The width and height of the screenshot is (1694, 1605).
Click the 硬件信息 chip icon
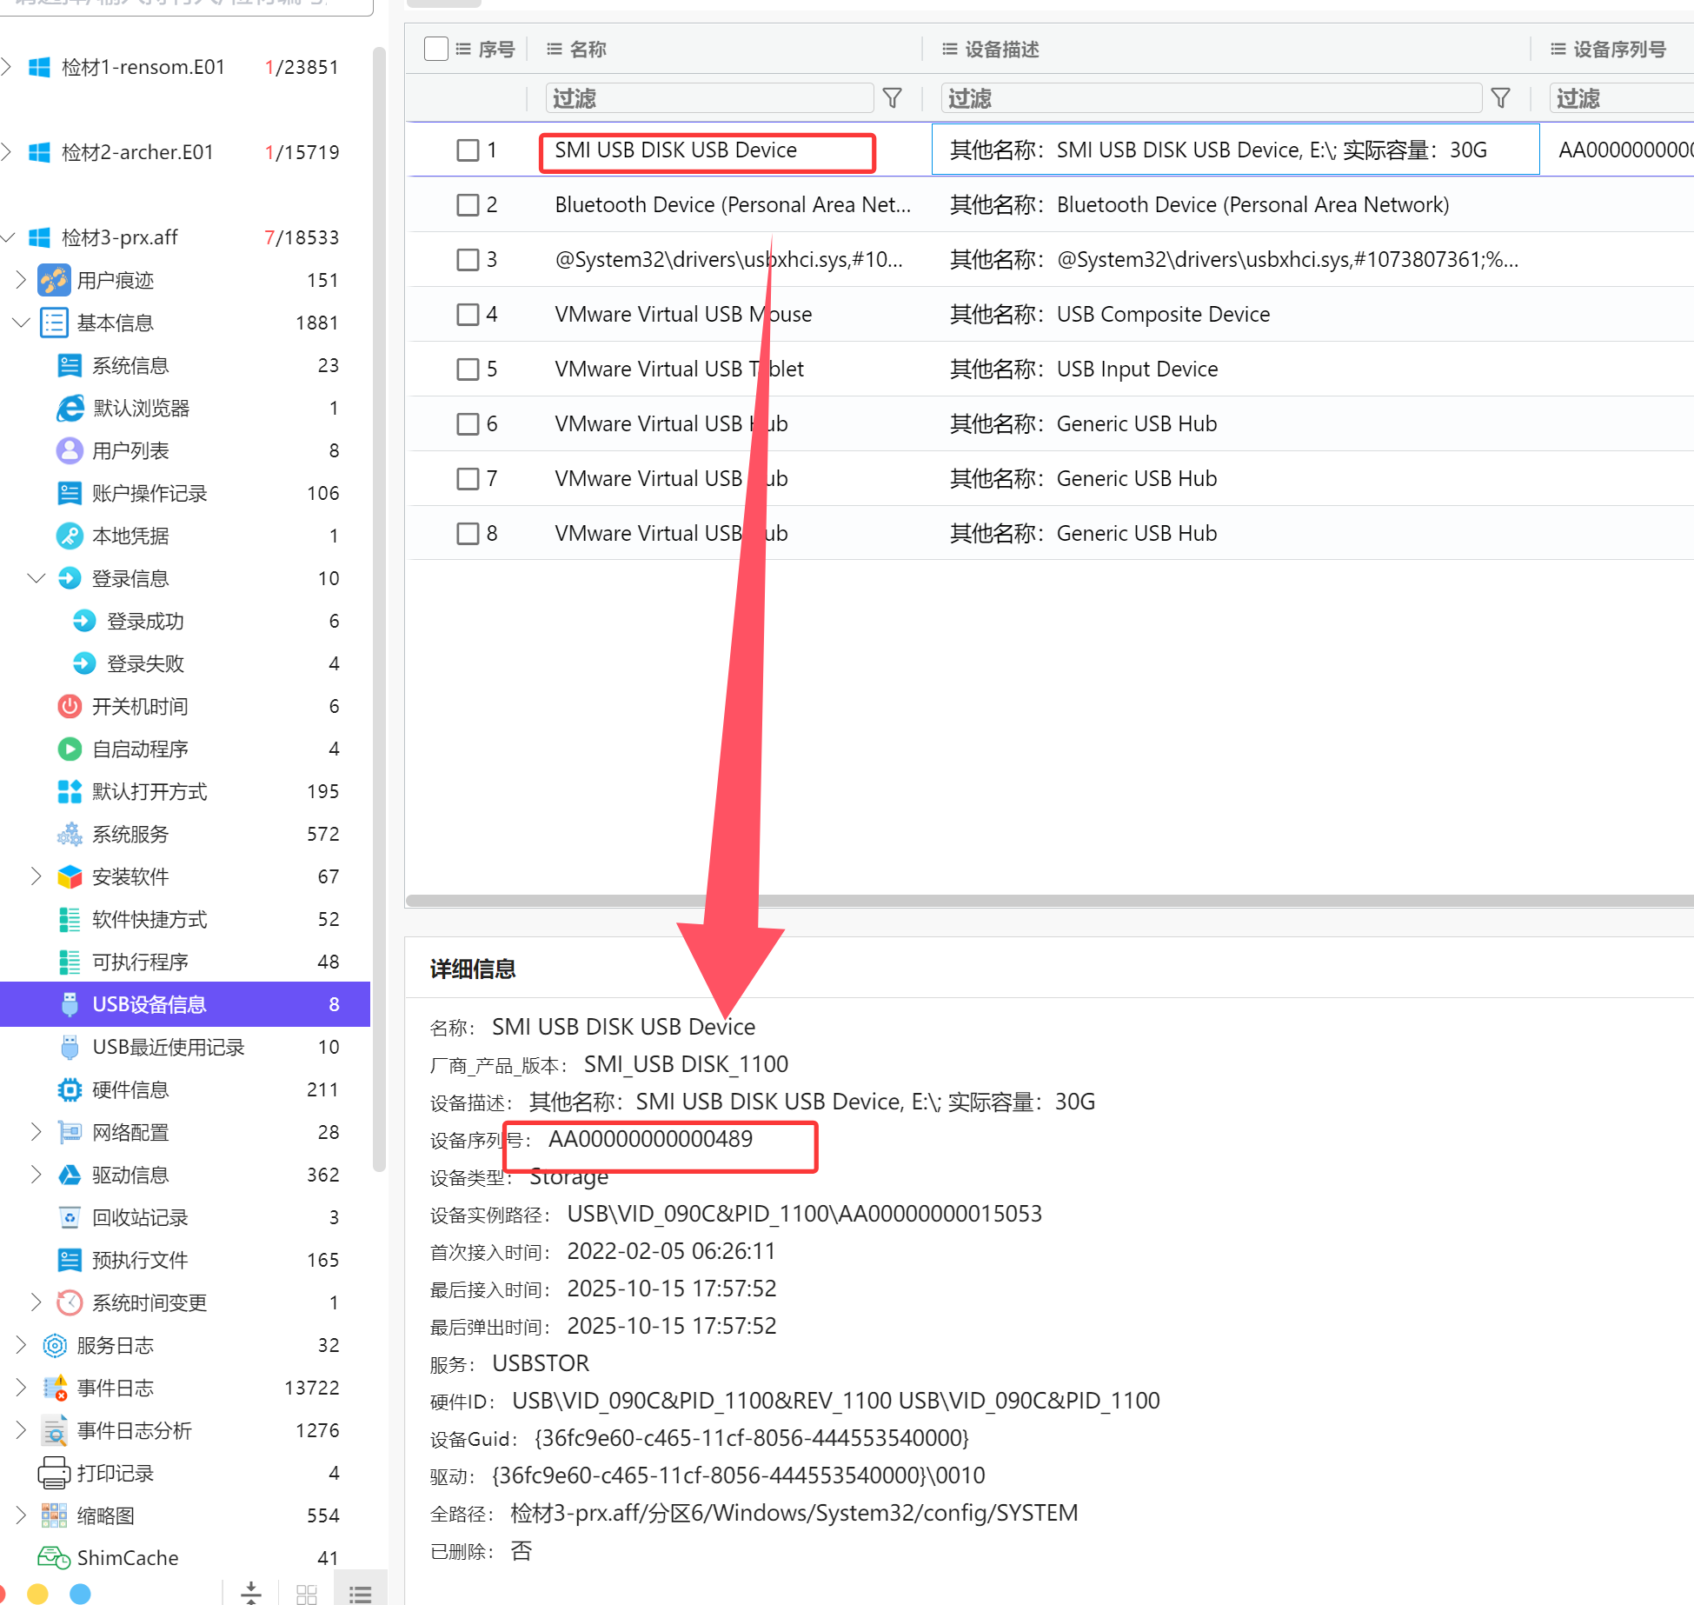click(x=70, y=1089)
